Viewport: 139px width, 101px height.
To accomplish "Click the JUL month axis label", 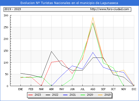I will (x=83, y=89).
